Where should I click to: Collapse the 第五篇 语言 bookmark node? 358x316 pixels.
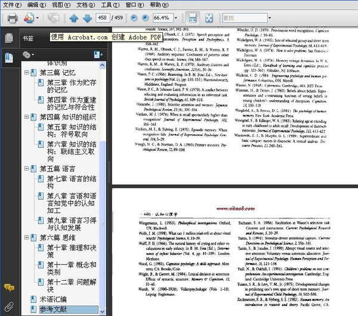pyautogui.click(x=26, y=169)
